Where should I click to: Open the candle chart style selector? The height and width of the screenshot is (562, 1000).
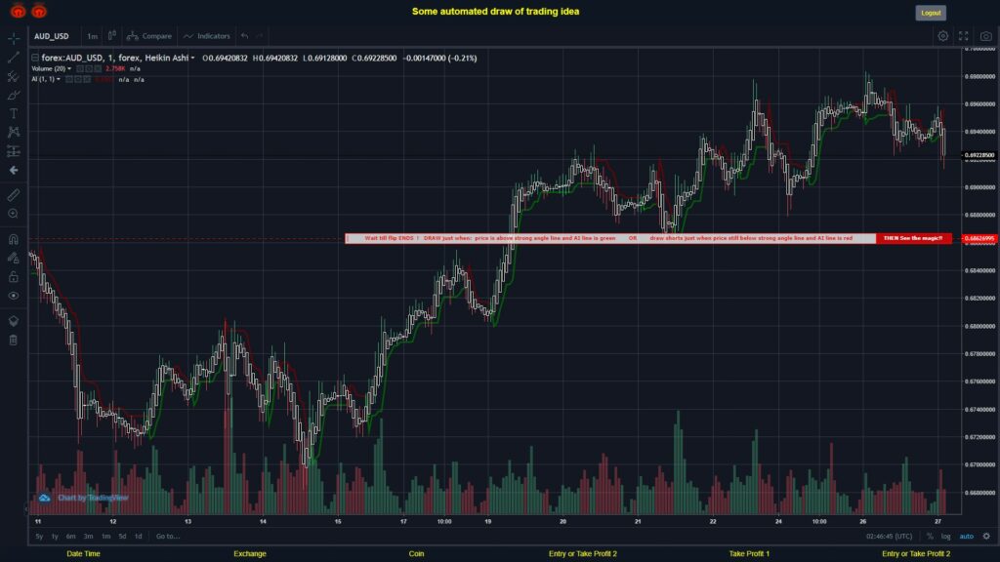pos(111,36)
